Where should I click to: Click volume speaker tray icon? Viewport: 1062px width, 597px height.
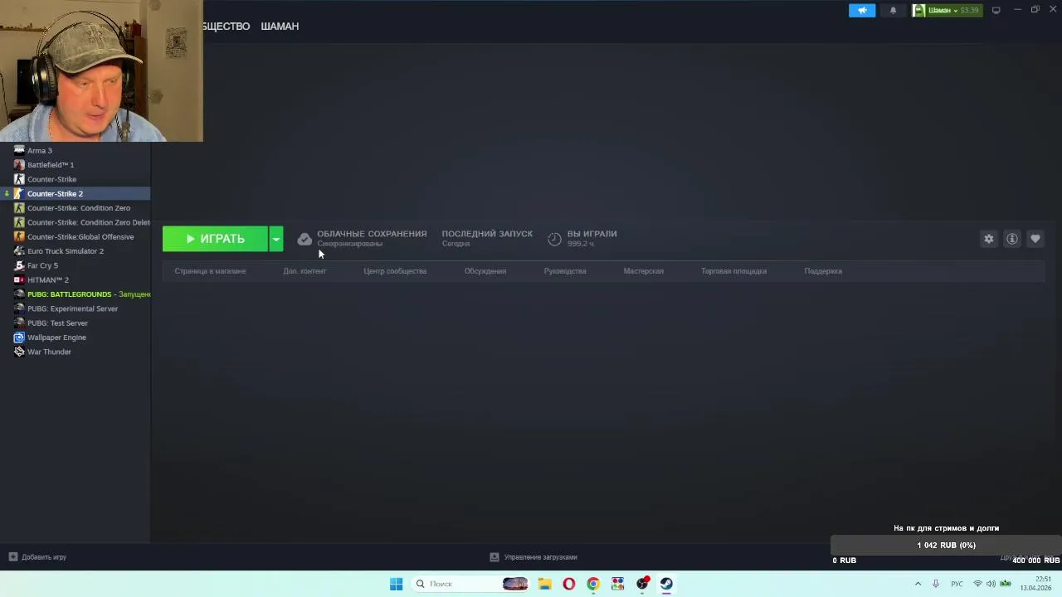[x=991, y=584]
